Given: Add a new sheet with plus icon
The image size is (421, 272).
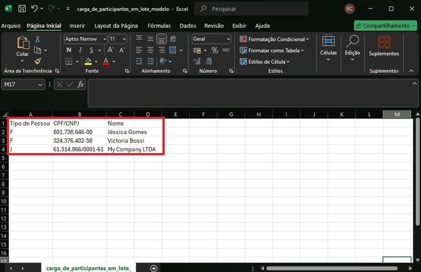Looking at the screenshot, I should 154,268.
